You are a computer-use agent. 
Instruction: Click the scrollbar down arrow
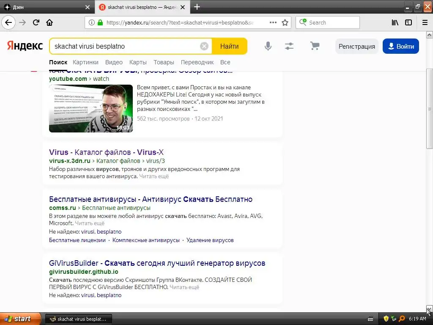430,308
